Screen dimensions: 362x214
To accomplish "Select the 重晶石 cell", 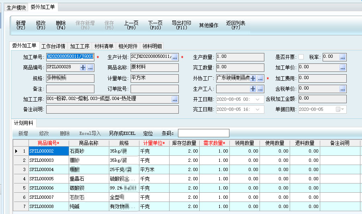I will click(89, 179).
